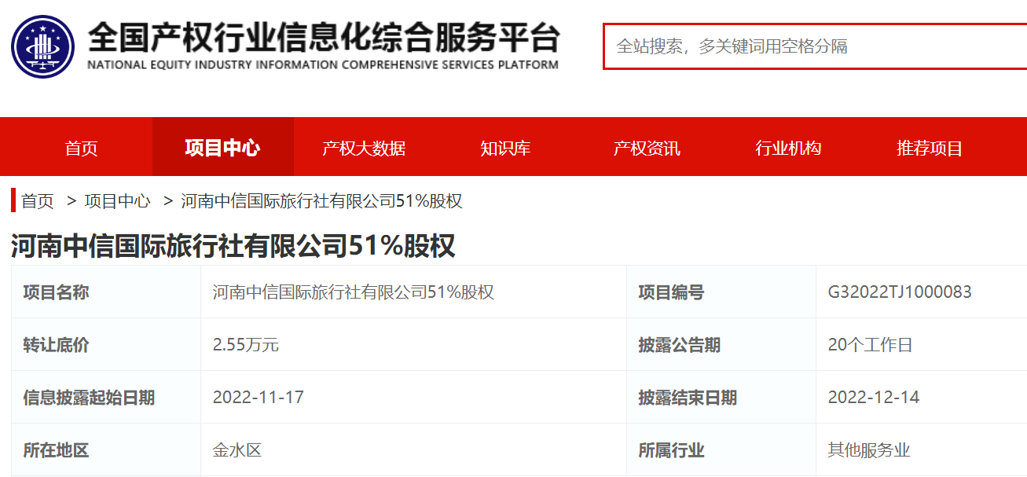Select the price value 2.55万元

click(x=246, y=345)
